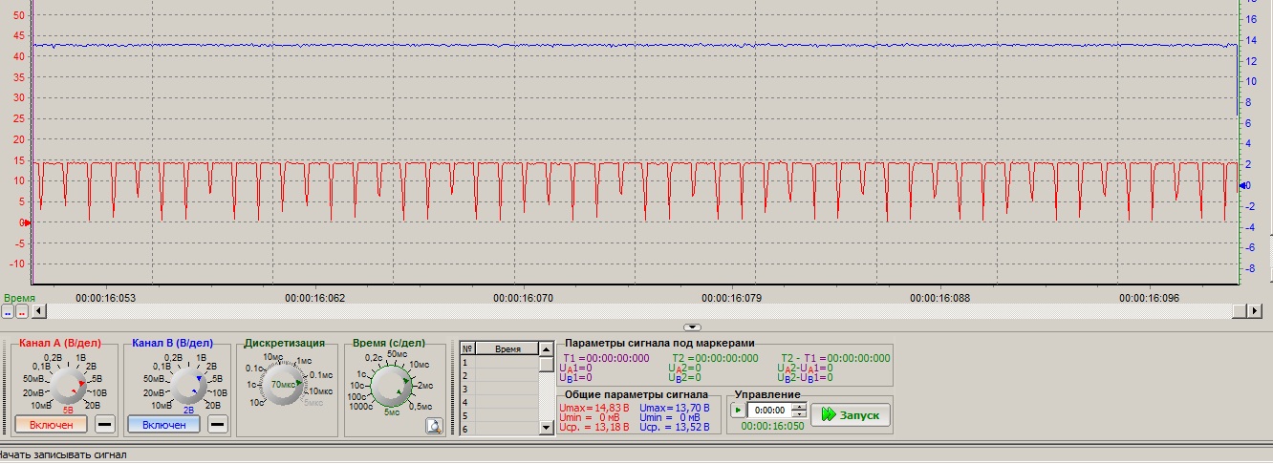Viewport: 1273px width, 464px height.
Task: Click the marker table scroll down arrow
Action: click(545, 430)
